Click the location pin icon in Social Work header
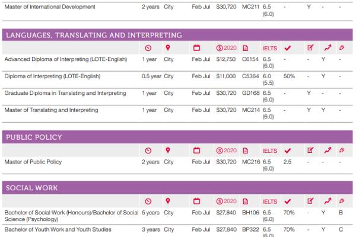This screenshot has height=237, width=356. point(168,201)
